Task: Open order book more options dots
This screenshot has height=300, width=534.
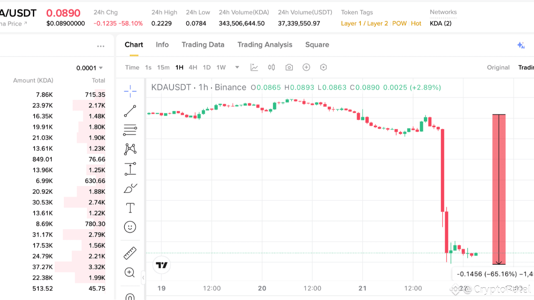Action: pyautogui.click(x=101, y=46)
